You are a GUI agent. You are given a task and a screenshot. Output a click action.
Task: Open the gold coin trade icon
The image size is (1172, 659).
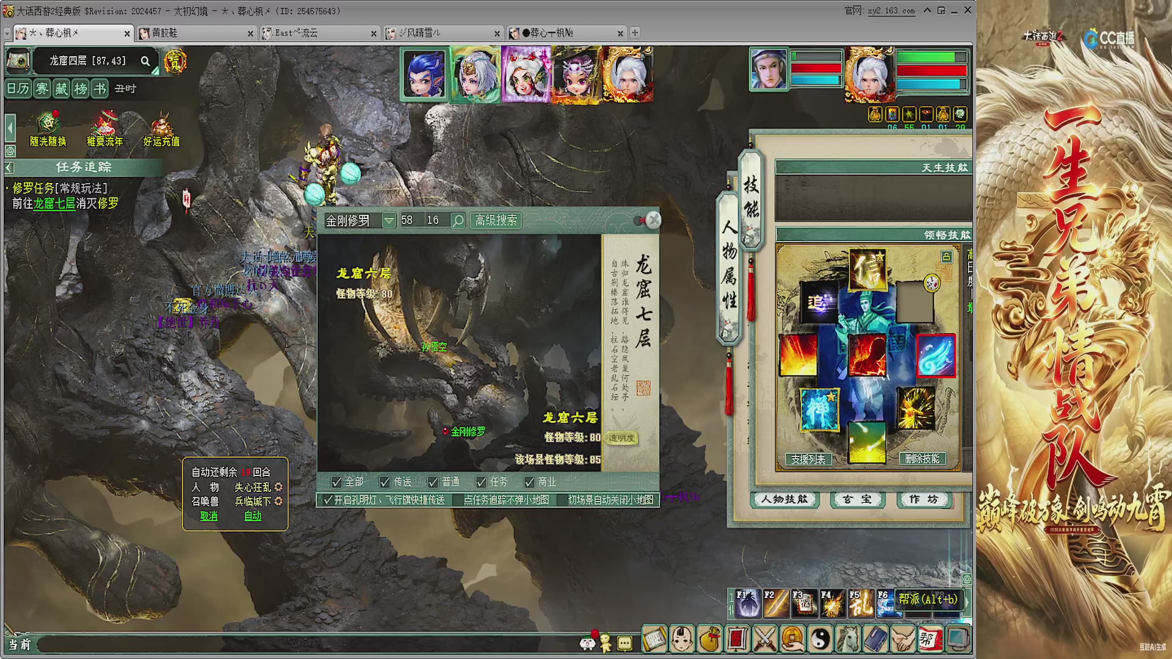[x=792, y=639]
